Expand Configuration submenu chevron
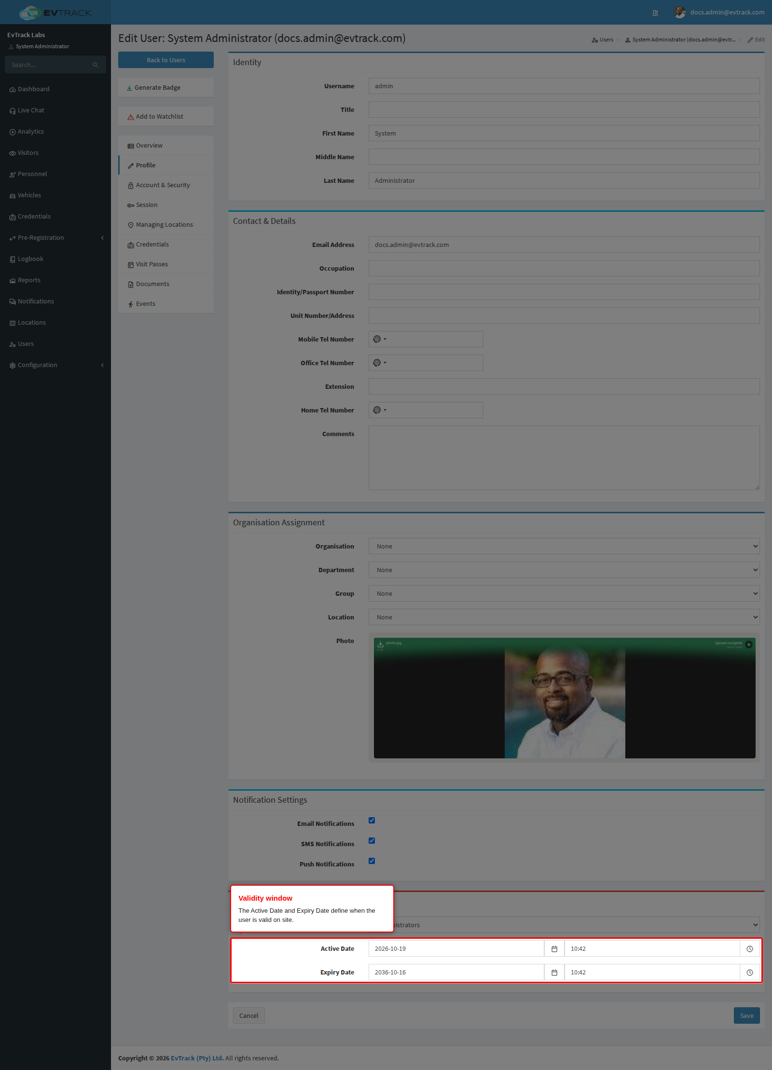Viewport: 772px width, 1070px height. 102,365
